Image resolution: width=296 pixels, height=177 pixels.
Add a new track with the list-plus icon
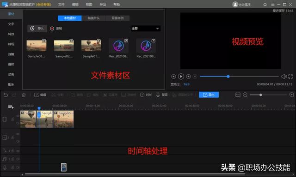(11, 107)
